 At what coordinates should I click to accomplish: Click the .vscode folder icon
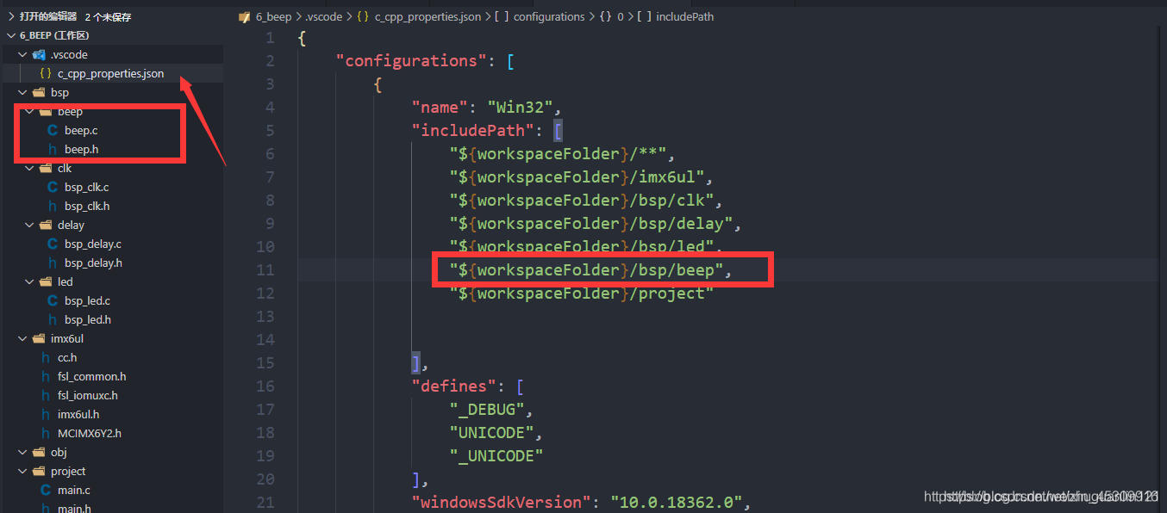[x=38, y=54]
